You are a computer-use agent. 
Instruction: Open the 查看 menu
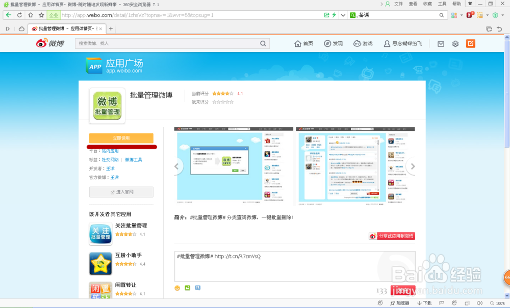click(x=413, y=4)
